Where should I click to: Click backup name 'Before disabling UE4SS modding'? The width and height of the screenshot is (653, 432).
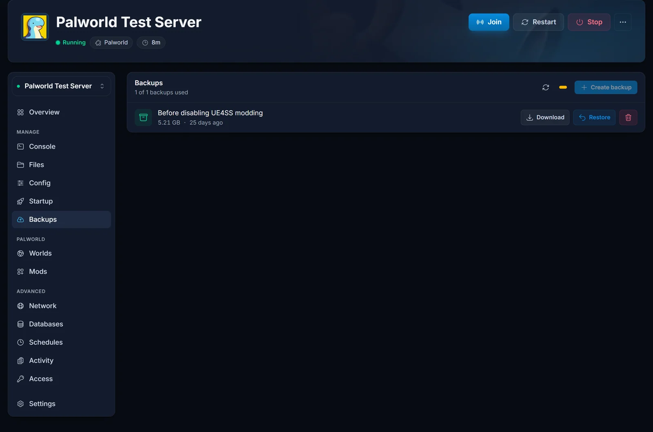tap(210, 113)
